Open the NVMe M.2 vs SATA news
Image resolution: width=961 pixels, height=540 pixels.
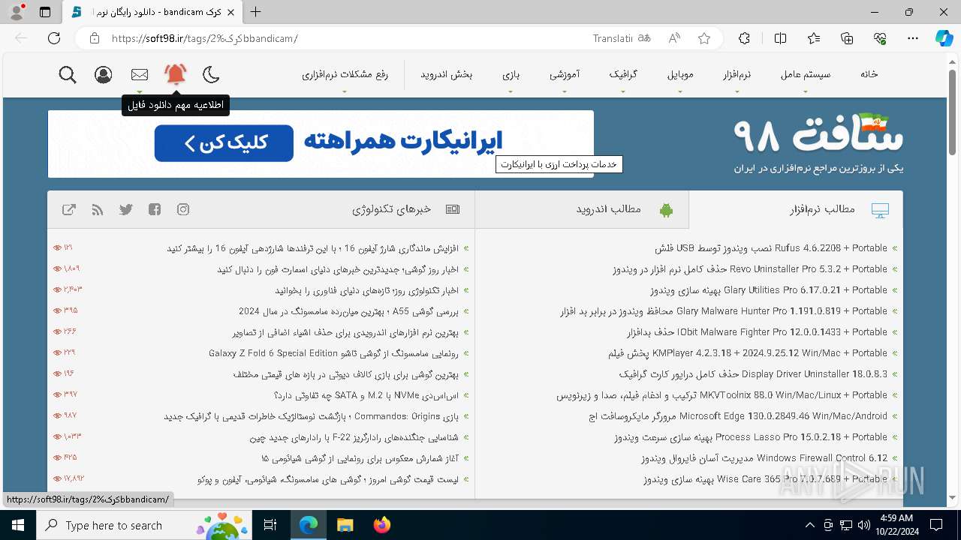pyautogui.click(x=366, y=395)
